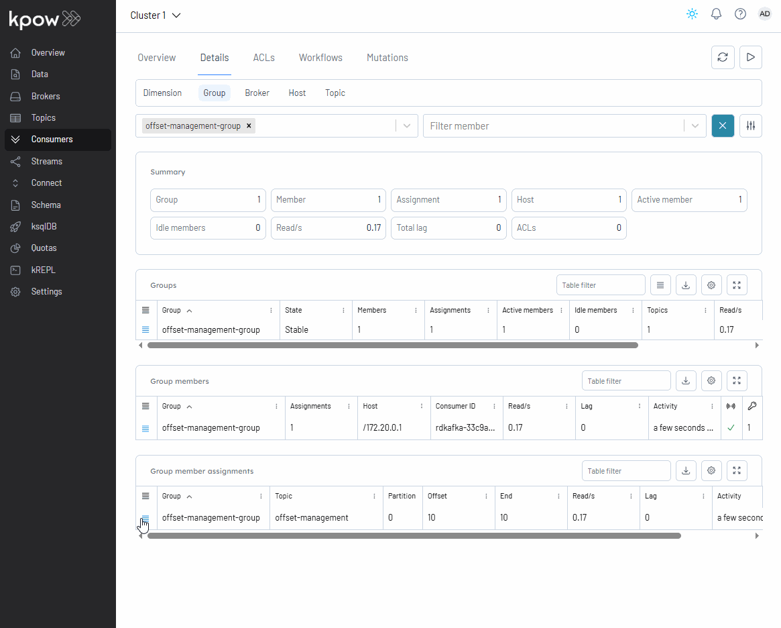Go to Topics in the sidebar
The image size is (781, 628).
tap(44, 118)
